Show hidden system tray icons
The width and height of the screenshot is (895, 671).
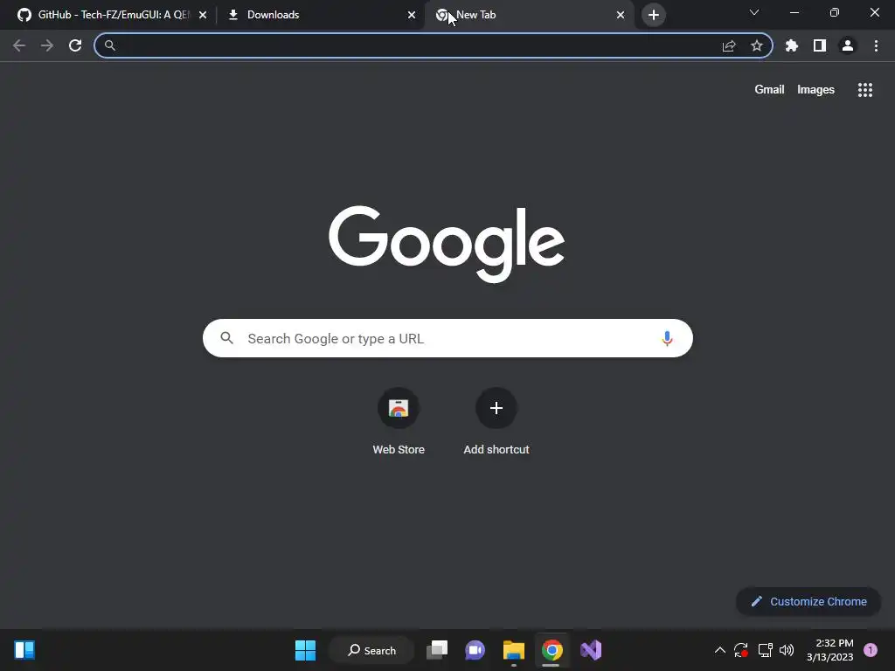coord(720,650)
